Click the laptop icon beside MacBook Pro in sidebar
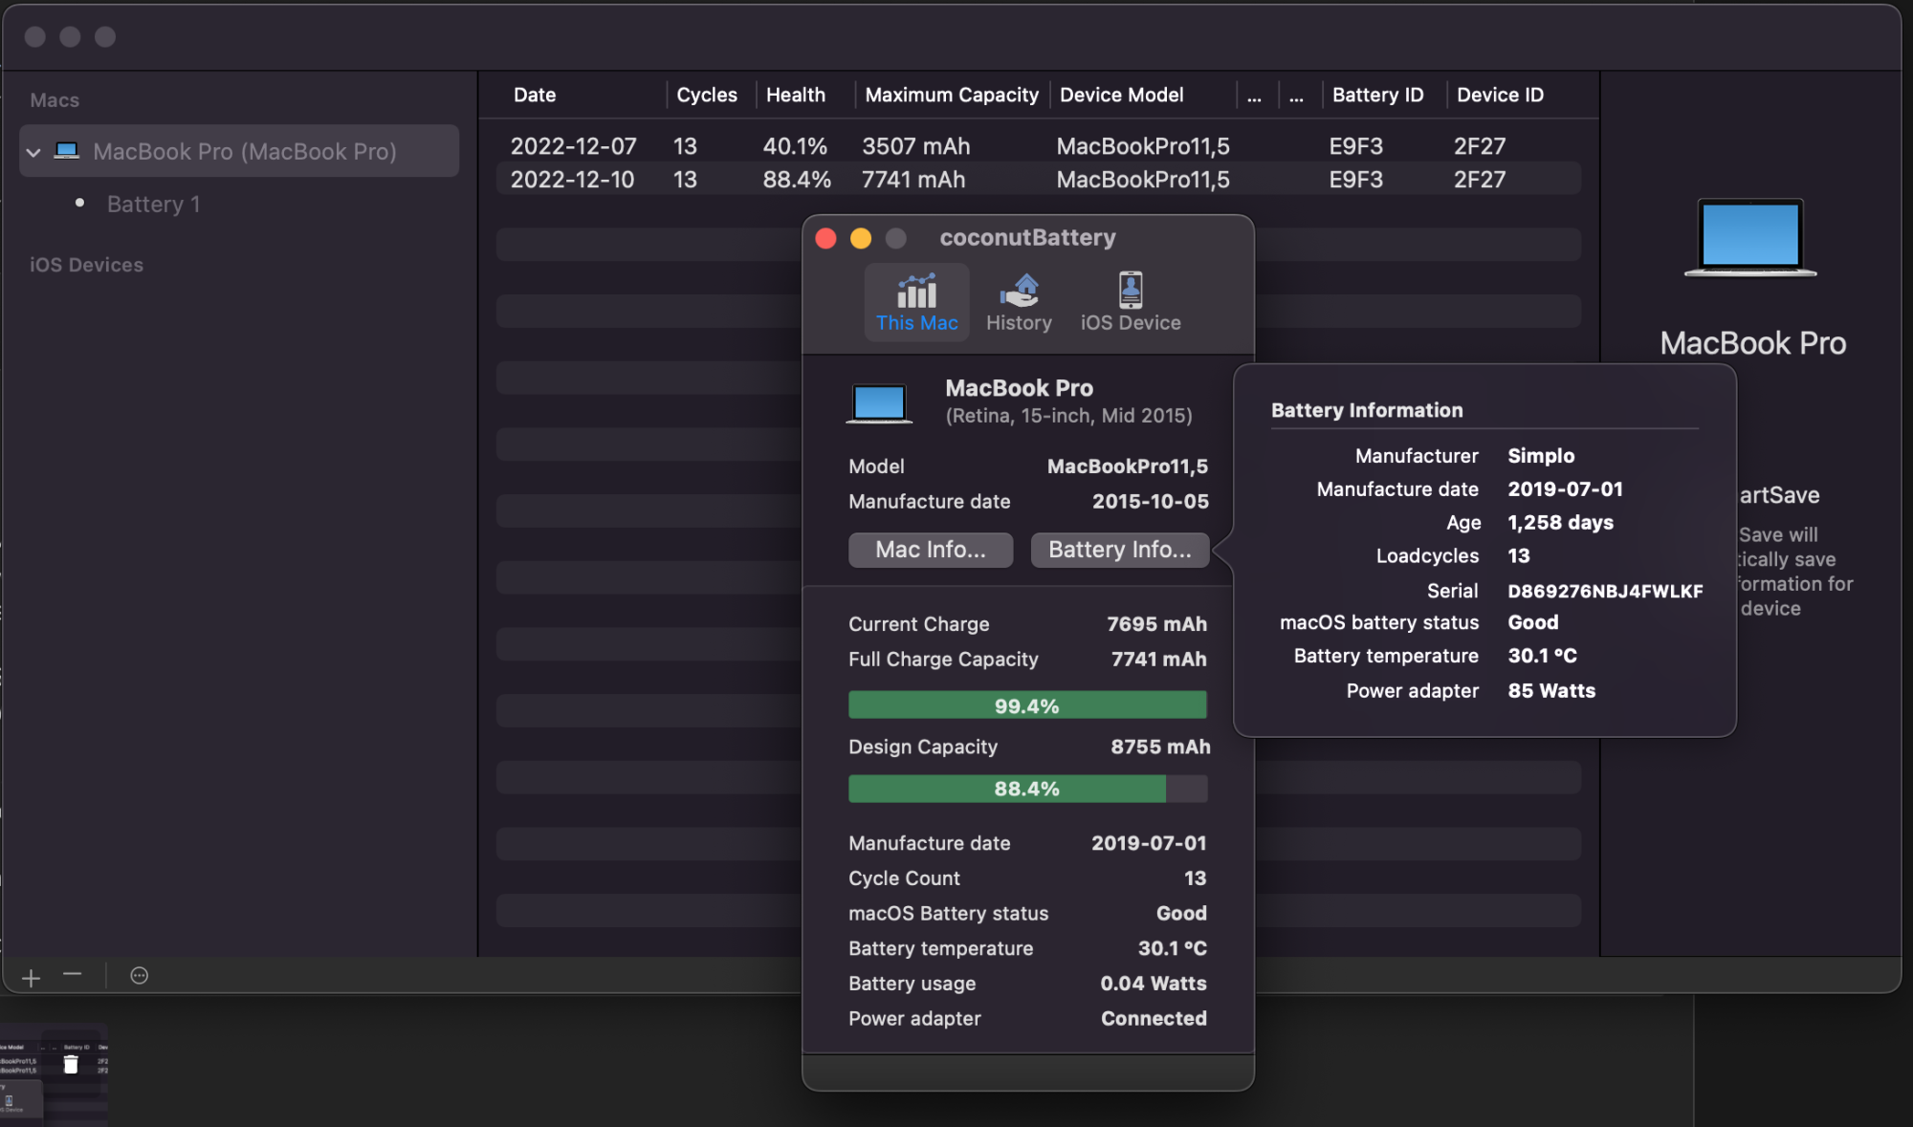The image size is (1913, 1127). tap(65, 150)
